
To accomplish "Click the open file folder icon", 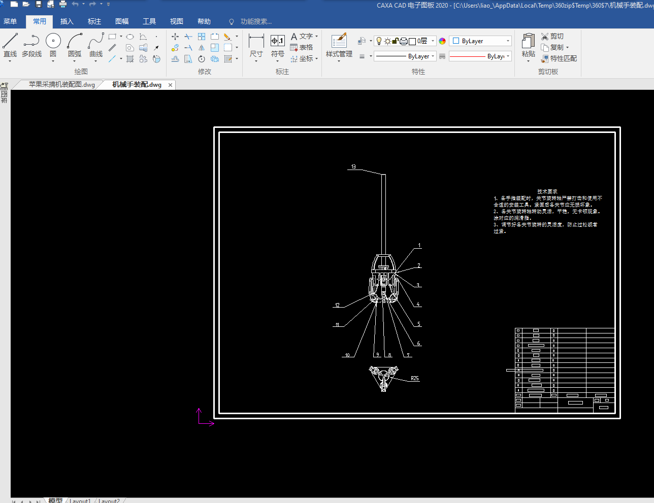I will pos(26,4).
